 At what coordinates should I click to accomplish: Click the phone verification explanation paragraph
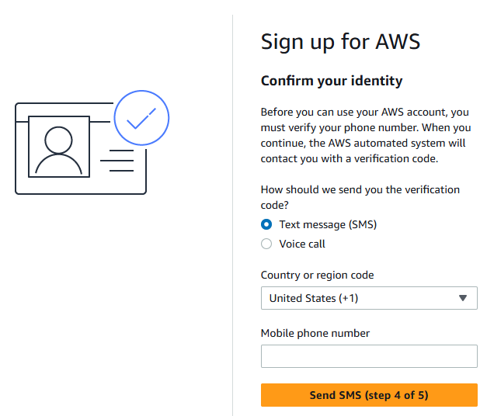tap(366, 135)
